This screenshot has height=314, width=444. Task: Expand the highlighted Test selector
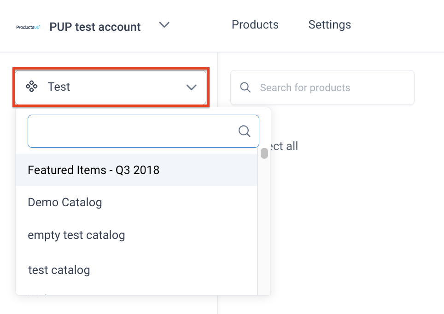(111, 87)
